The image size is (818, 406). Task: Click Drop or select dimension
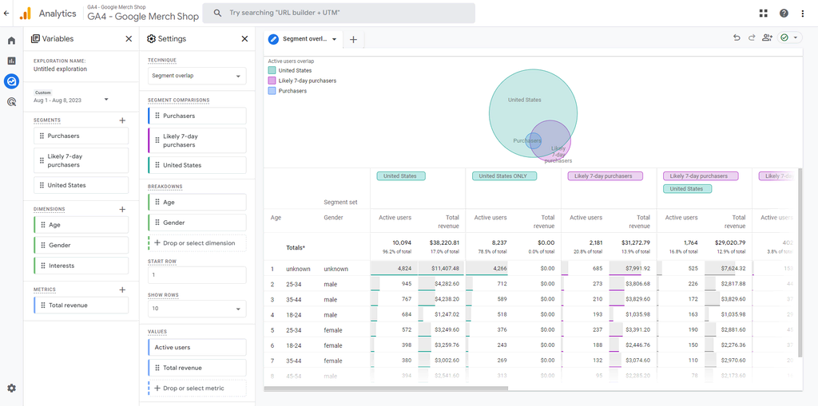pos(197,243)
